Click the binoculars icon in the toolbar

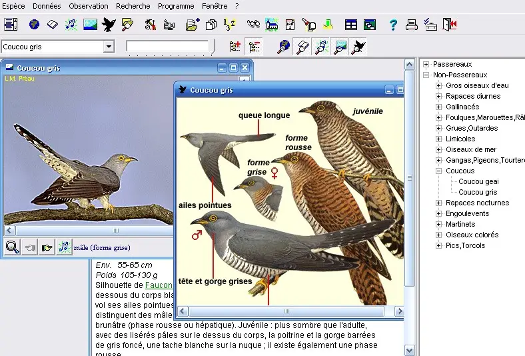pos(253,25)
